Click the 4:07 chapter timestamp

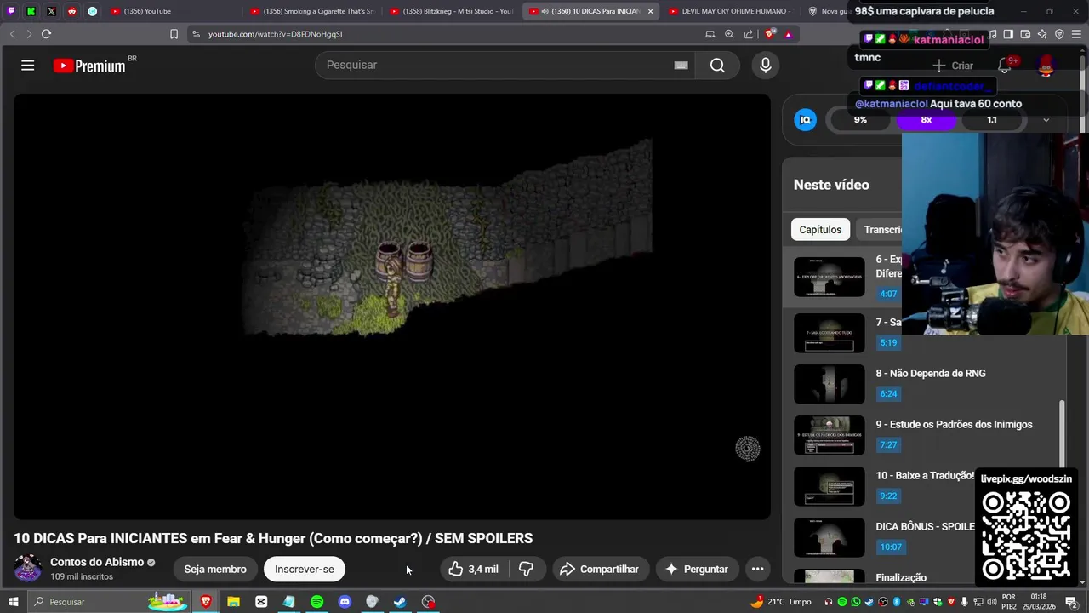(x=888, y=294)
